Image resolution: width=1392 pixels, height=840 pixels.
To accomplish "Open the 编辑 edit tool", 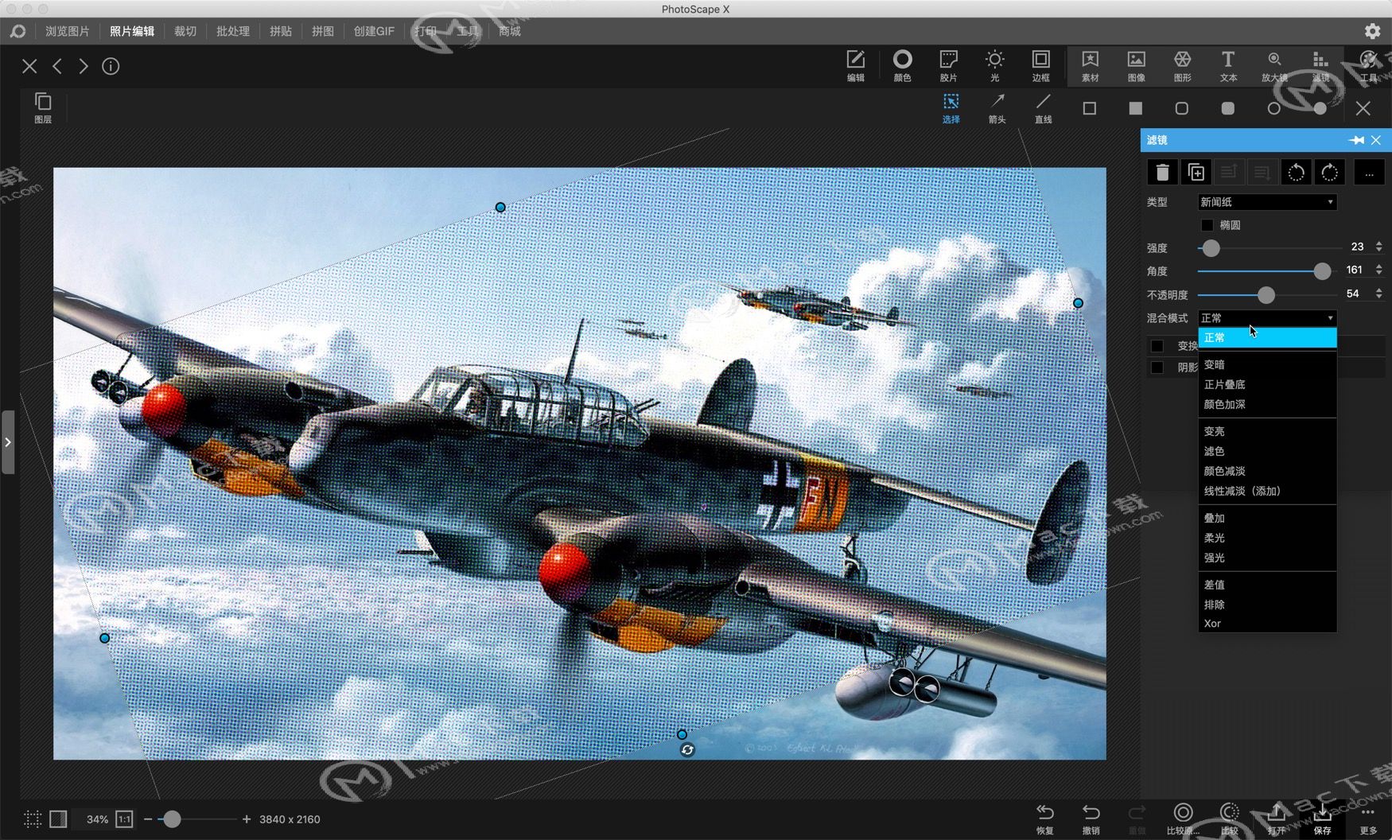I will [x=856, y=66].
